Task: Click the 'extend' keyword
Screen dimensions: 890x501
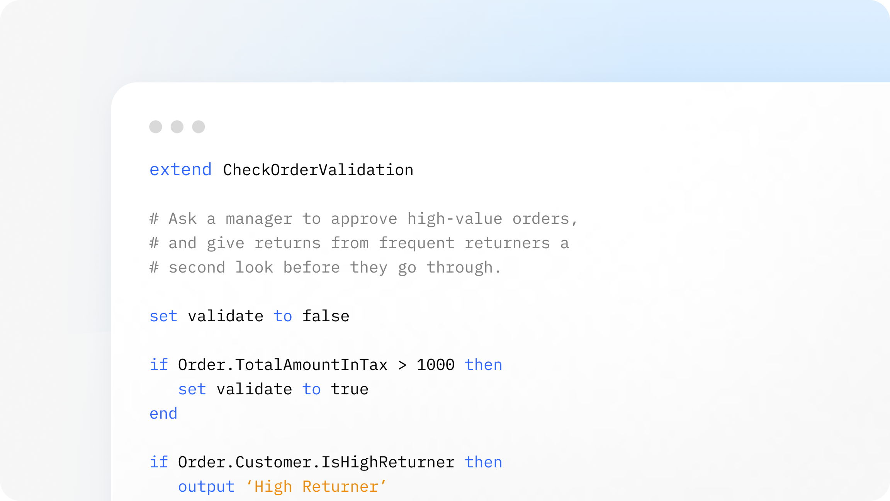Action: coord(180,170)
